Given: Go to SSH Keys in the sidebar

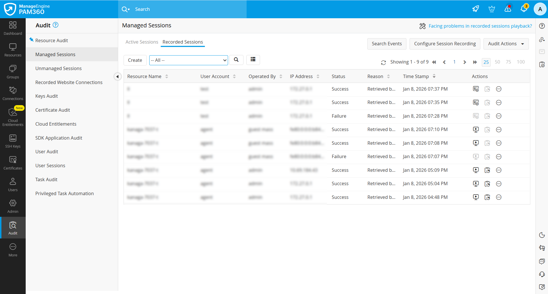Looking at the screenshot, I should point(13,141).
